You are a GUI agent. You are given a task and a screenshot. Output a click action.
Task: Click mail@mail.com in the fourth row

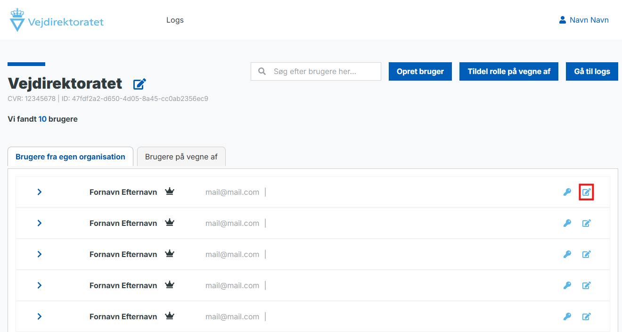232,285
